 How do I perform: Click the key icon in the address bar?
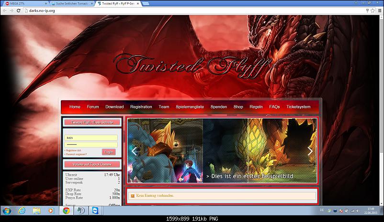(367, 11)
